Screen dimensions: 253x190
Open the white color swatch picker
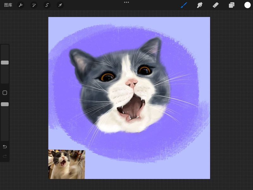pos(247,5)
